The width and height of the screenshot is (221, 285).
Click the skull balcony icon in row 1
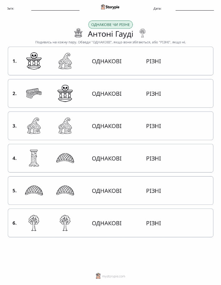click(x=34, y=61)
